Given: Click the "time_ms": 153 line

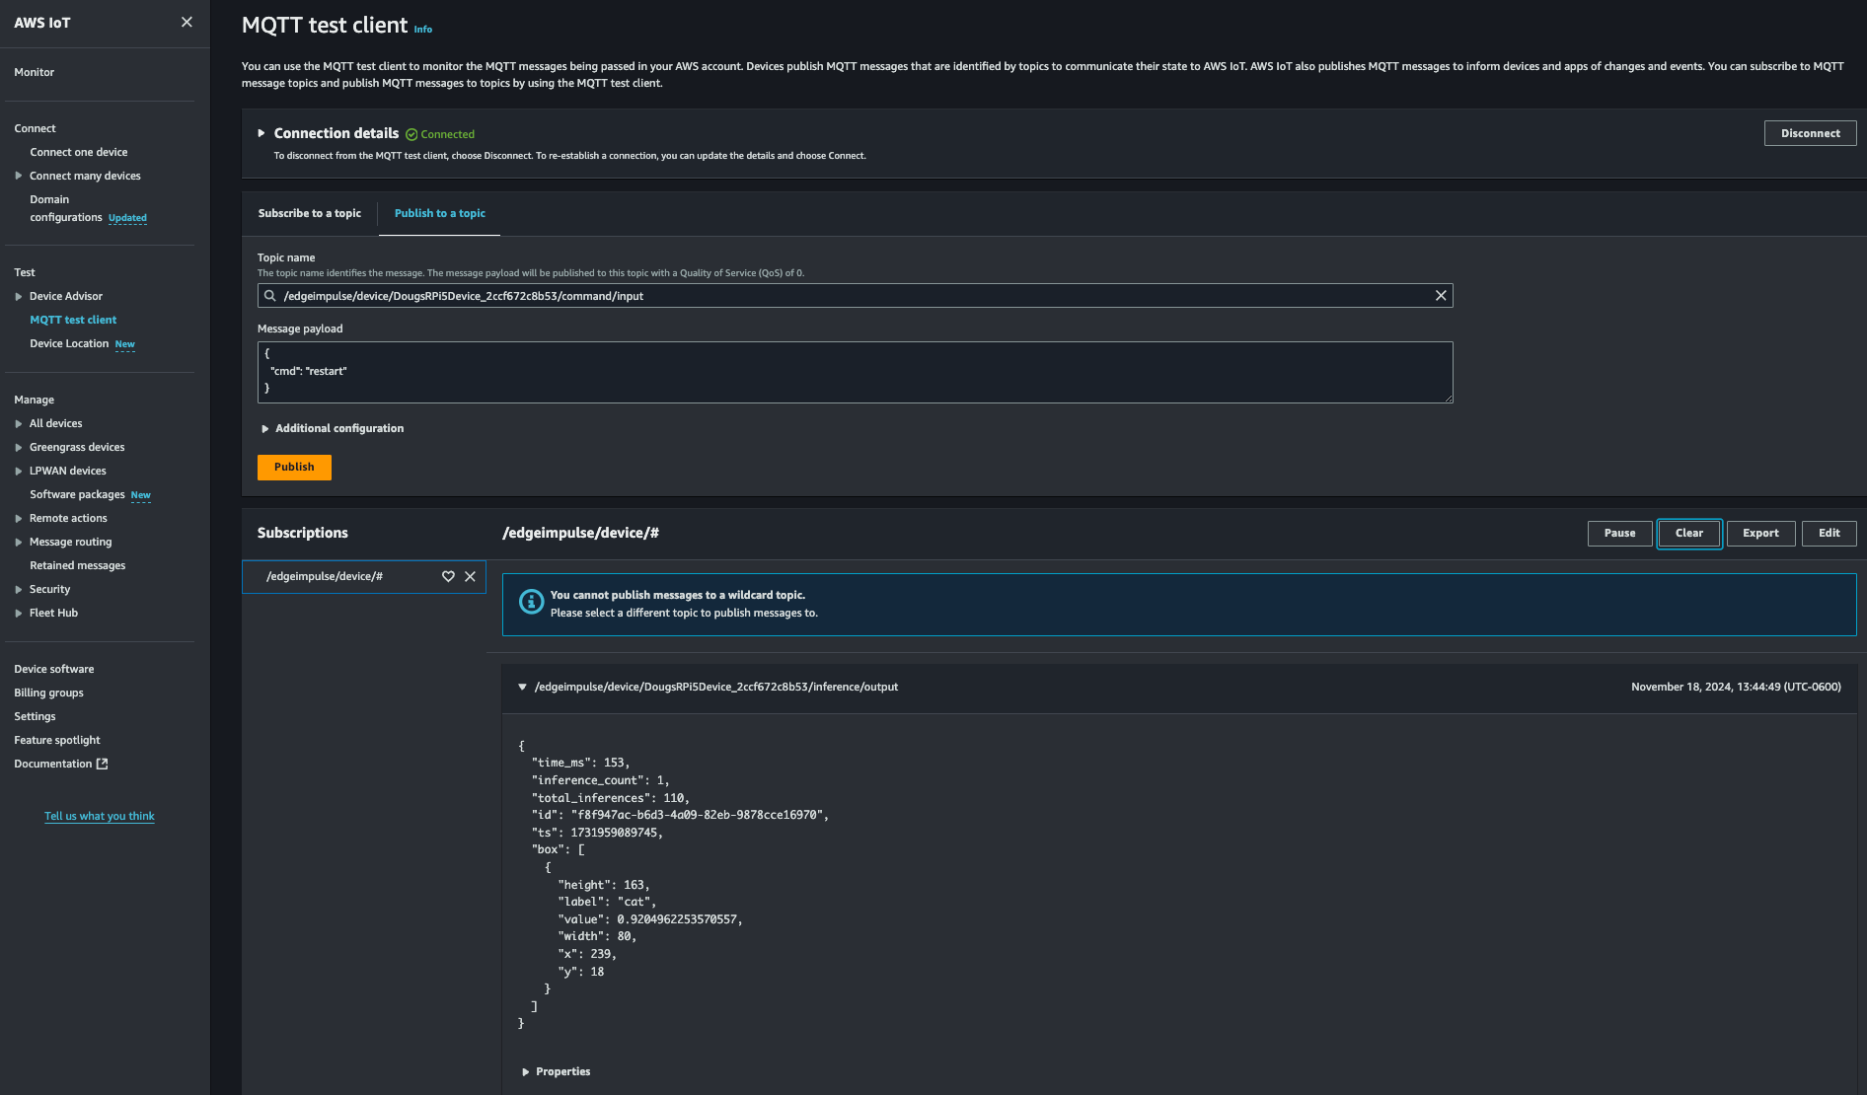Looking at the screenshot, I should pyautogui.click(x=580, y=763).
